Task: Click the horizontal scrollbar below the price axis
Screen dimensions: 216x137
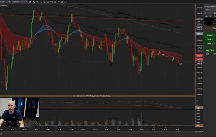Action: 199,132
